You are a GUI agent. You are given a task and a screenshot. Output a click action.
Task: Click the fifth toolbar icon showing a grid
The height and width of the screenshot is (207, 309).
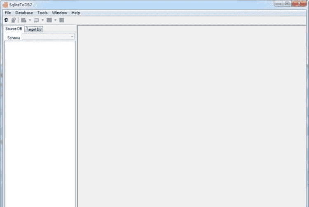coord(49,20)
